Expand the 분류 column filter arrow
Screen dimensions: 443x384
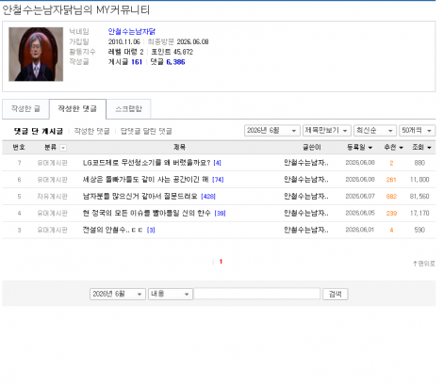63,148
